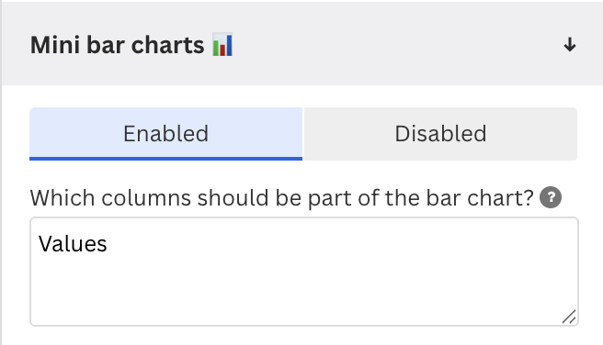Click the blue underlined Enabled tab

[x=165, y=134]
